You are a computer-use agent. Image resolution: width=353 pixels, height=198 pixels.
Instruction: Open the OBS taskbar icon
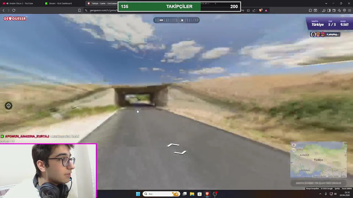coord(215,194)
